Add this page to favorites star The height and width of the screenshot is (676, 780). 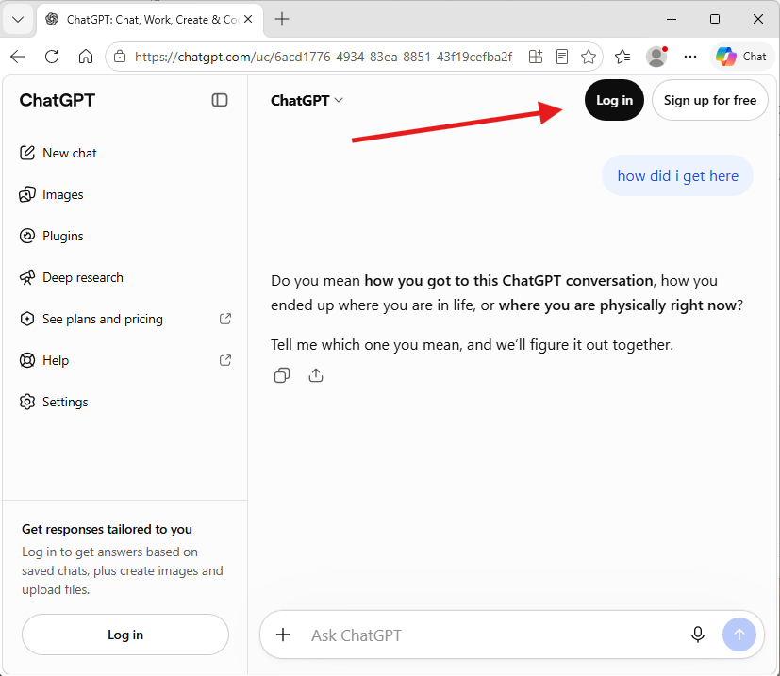point(589,57)
